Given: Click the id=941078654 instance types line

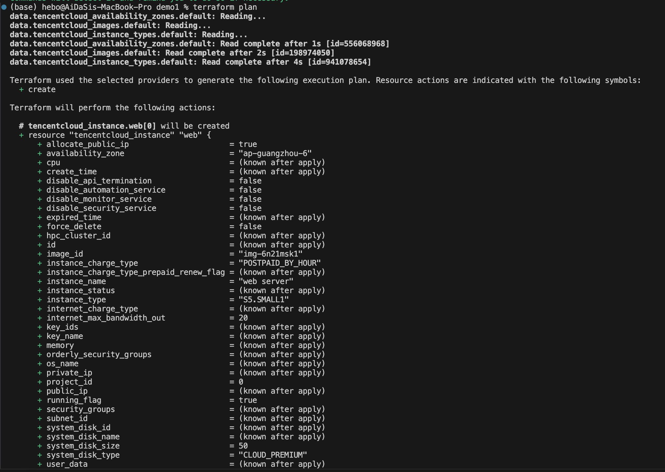Looking at the screenshot, I should pyautogui.click(x=190, y=62).
